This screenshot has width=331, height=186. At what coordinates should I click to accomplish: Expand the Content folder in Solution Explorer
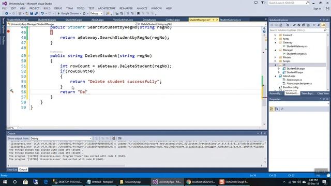[275, 35]
